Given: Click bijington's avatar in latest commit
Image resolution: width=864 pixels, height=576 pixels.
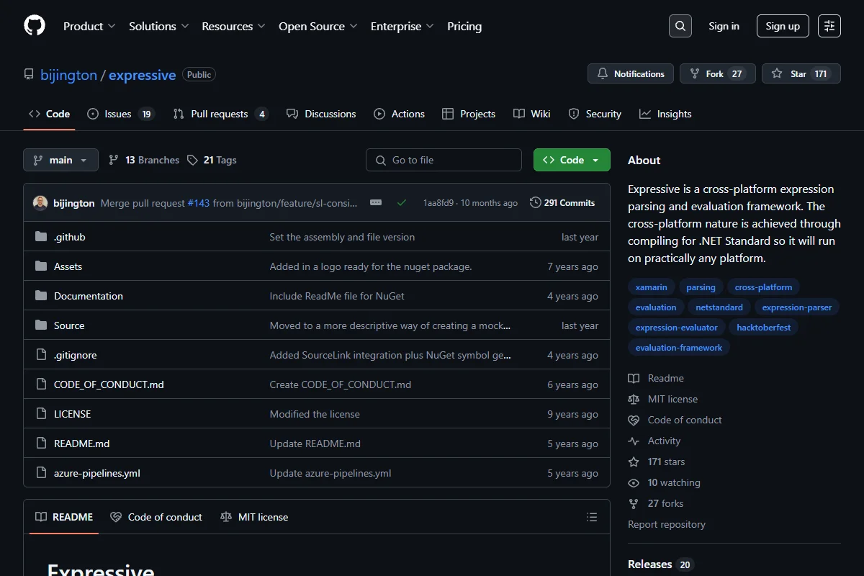Looking at the screenshot, I should [x=40, y=203].
